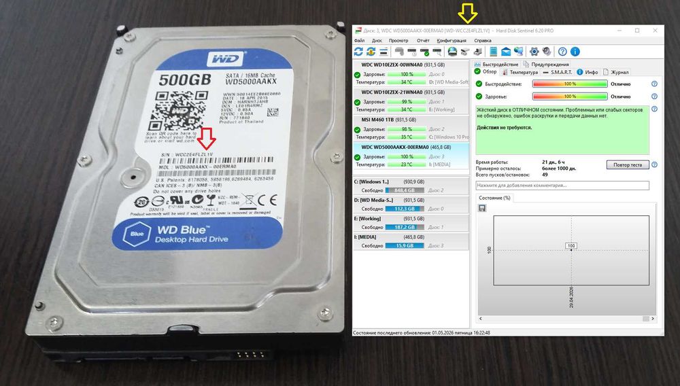Click the blue info toolbar icon

[575, 52]
